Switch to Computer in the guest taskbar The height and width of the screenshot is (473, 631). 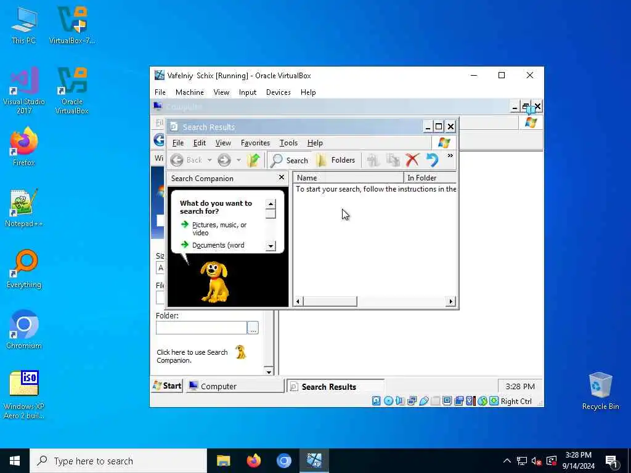235,386
